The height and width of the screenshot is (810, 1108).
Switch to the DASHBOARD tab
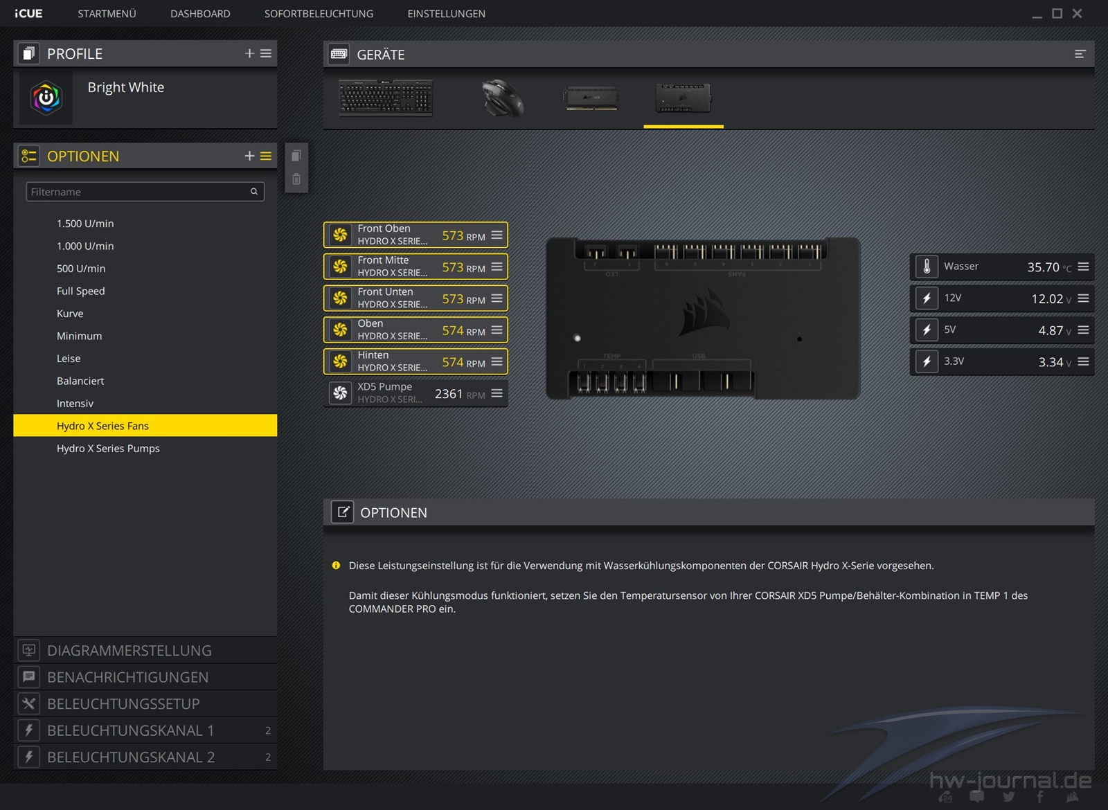tap(200, 14)
